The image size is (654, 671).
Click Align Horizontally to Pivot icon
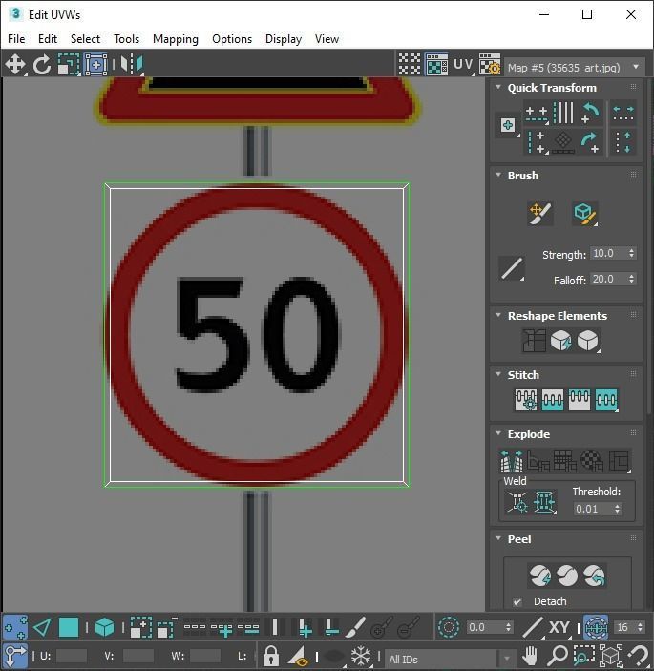(537, 114)
